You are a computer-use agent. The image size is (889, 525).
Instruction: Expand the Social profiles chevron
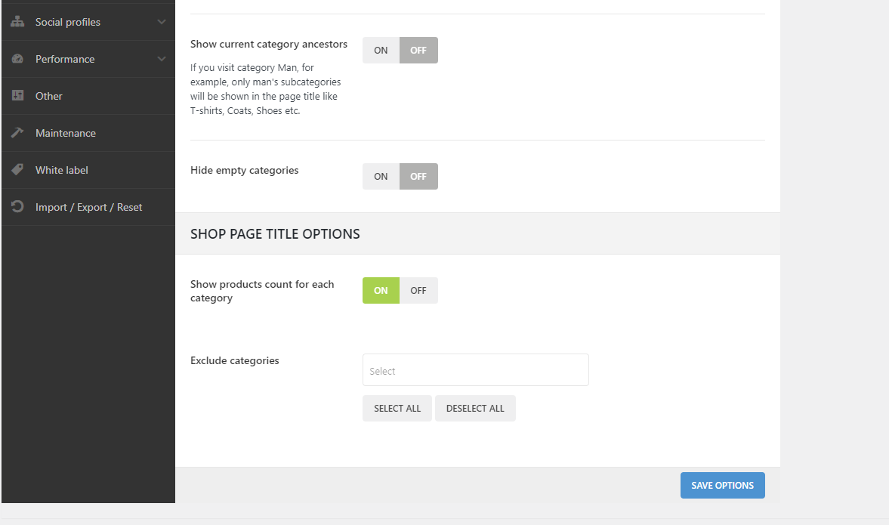(x=162, y=22)
